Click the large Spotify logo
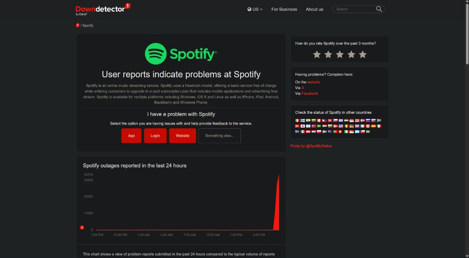This screenshot has width=469, height=258. [181, 54]
